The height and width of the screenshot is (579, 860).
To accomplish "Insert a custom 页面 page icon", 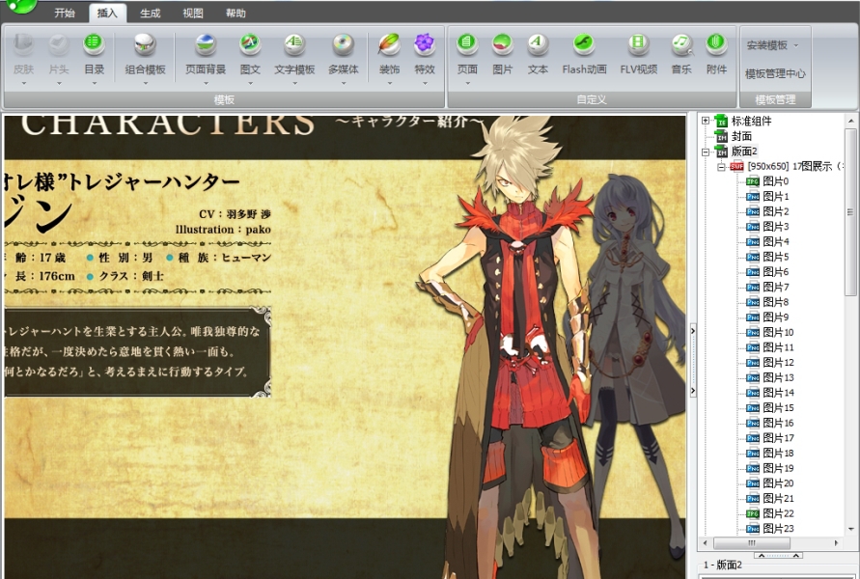I will click(x=467, y=43).
